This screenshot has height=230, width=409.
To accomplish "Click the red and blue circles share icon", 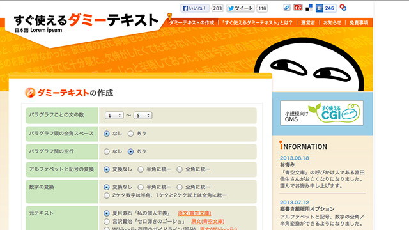I will (x=343, y=8).
